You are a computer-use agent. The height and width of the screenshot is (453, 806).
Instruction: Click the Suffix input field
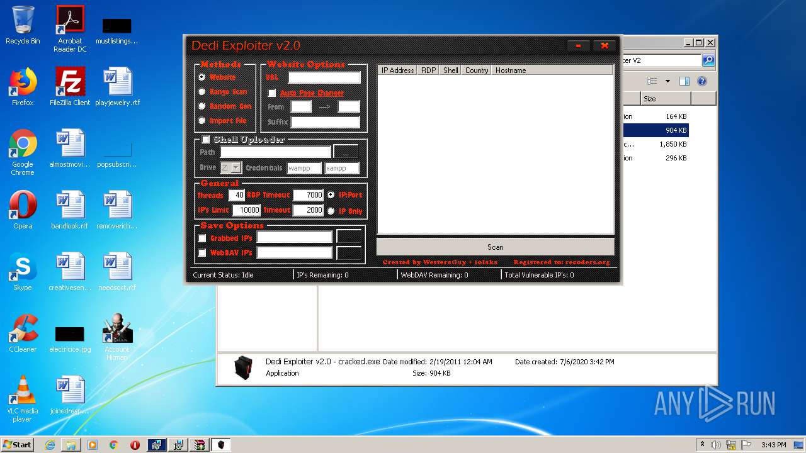coord(326,122)
